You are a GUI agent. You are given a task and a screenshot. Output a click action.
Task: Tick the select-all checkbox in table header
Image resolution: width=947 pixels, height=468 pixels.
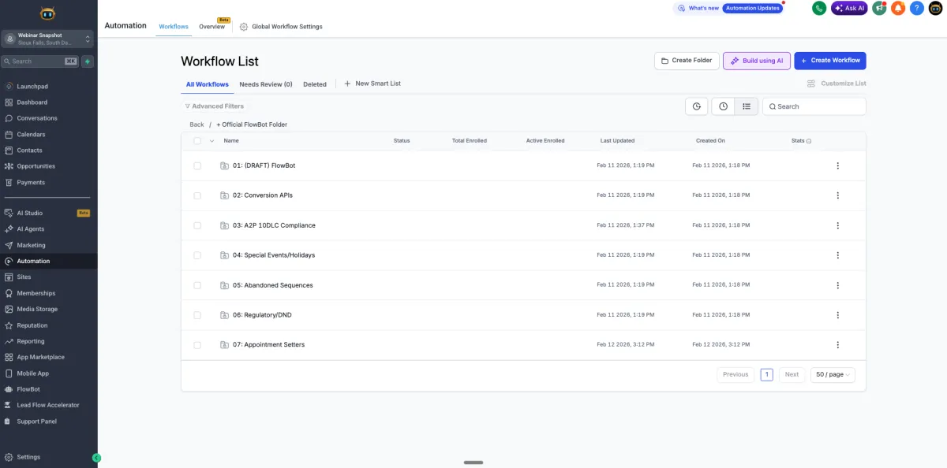coord(197,141)
